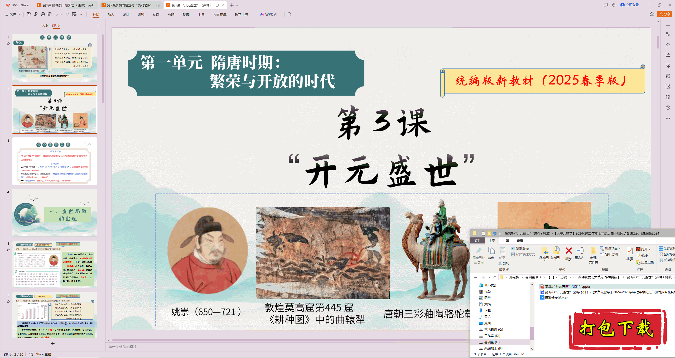Switch to the 插入 ribbon tab
This screenshot has width=675, height=358.
[111, 14]
